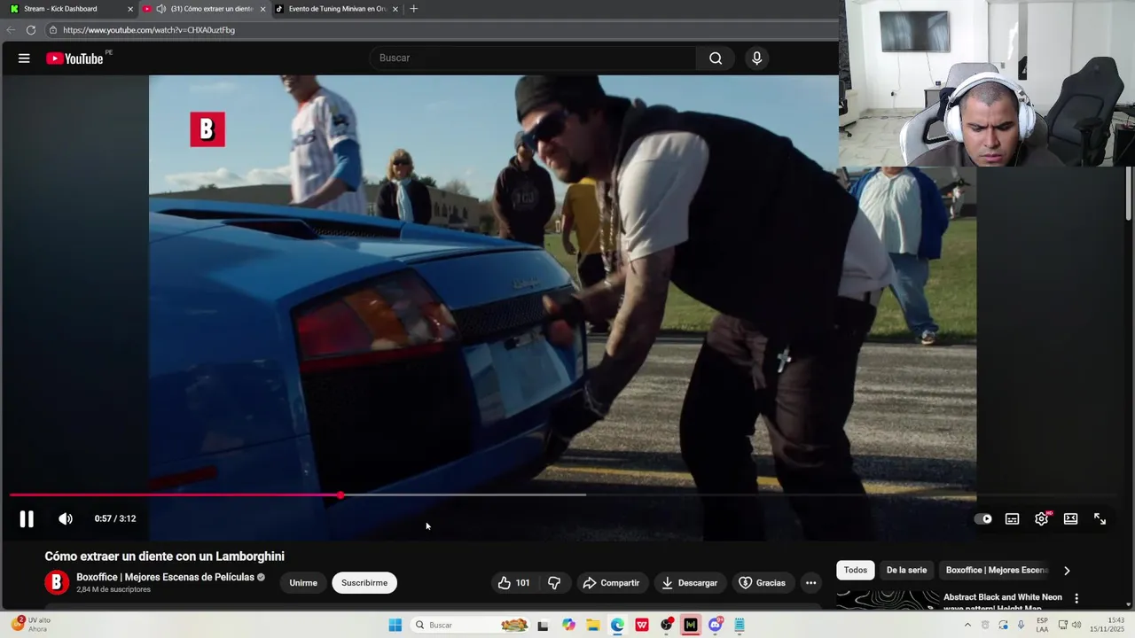Screen dimensions: 1135x638
Task: Pause the video
Action: (x=27, y=519)
